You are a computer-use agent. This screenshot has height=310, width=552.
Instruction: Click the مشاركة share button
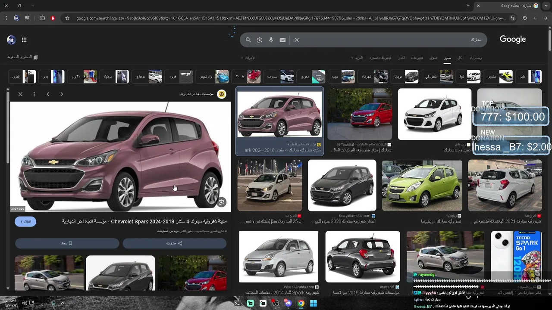(175, 243)
